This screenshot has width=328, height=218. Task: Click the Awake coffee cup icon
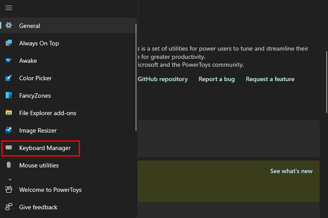9,61
